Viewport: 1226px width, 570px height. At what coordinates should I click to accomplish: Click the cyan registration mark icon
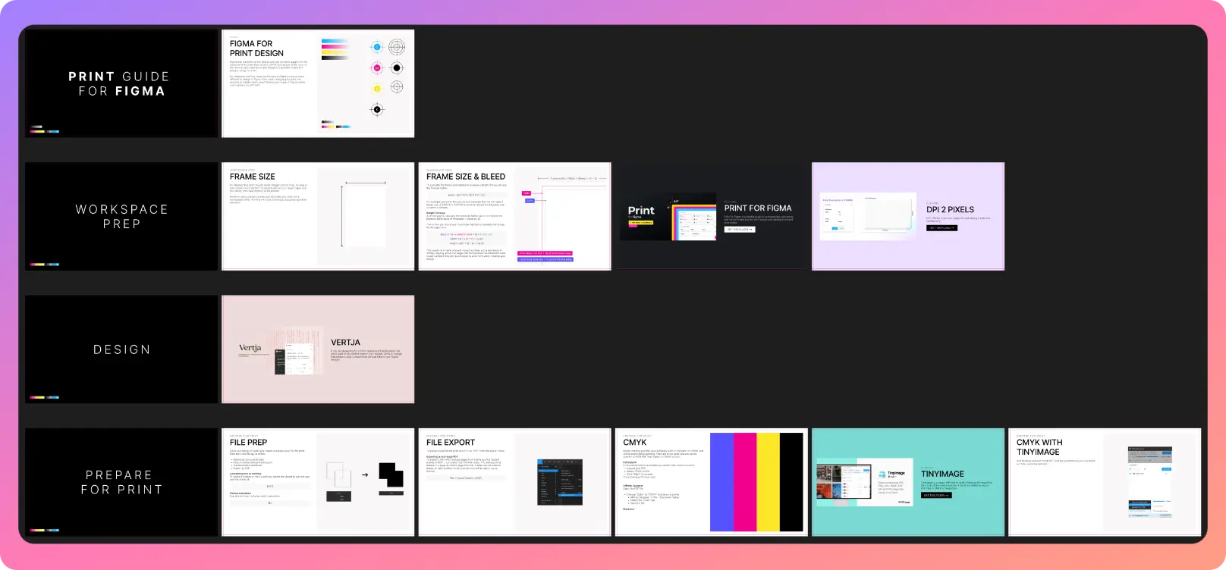[376, 47]
